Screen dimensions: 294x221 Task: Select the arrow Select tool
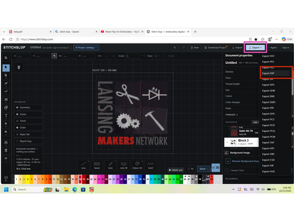point(6,68)
